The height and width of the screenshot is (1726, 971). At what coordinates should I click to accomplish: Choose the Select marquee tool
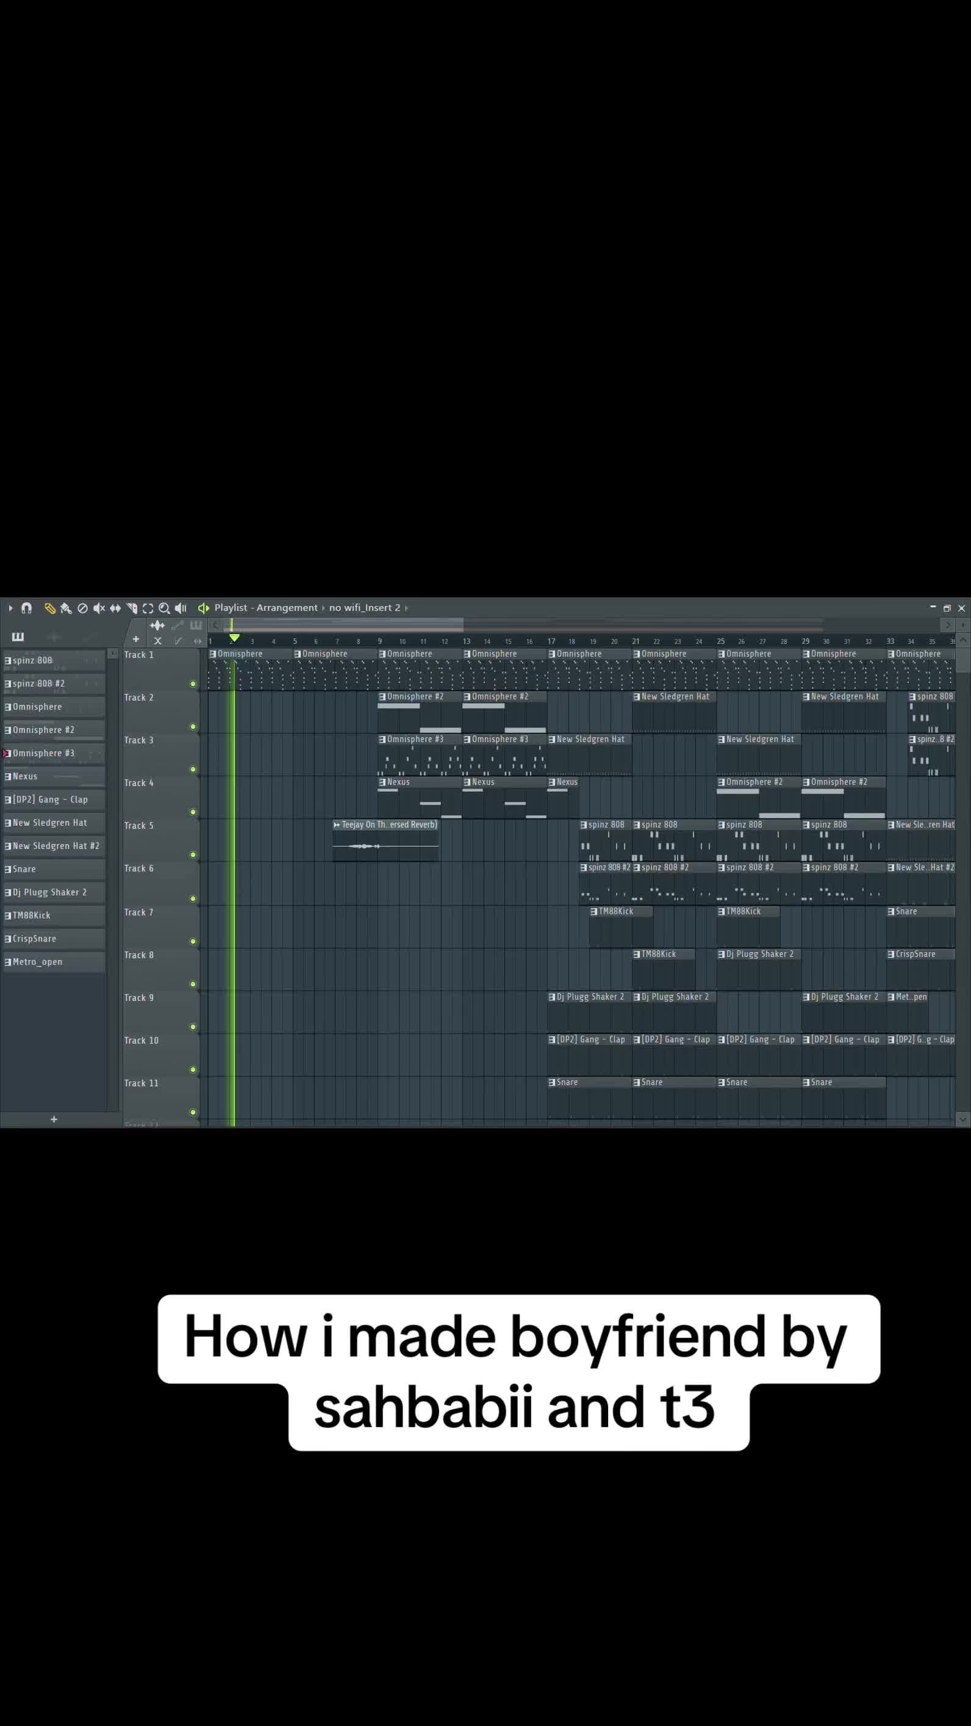pyautogui.click(x=148, y=608)
